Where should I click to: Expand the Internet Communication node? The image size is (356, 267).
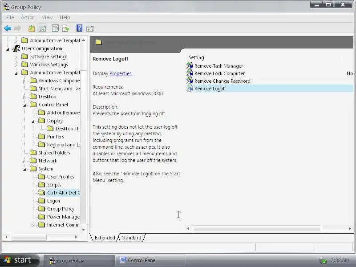click(32, 225)
